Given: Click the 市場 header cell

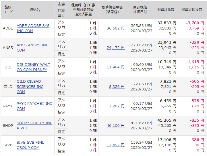Looking at the screenshot, I should (61, 4).
